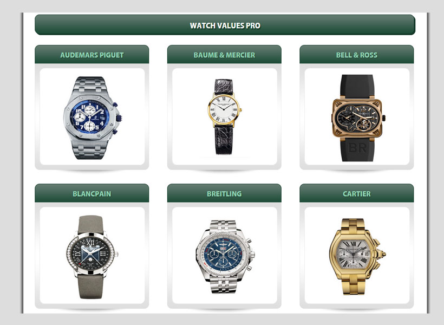Click the grey satin strap of Blancpain watch

91,285
